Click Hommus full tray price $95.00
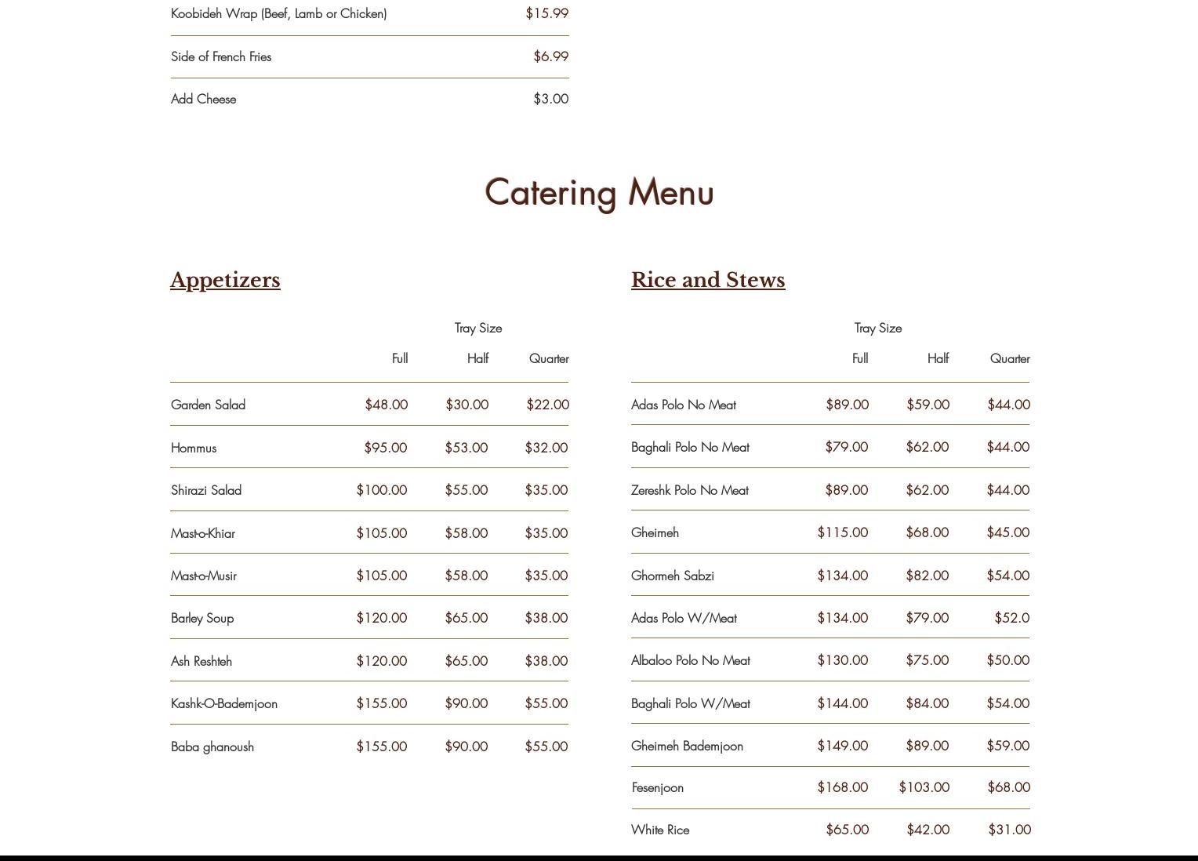The width and height of the screenshot is (1198, 861). (x=385, y=448)
